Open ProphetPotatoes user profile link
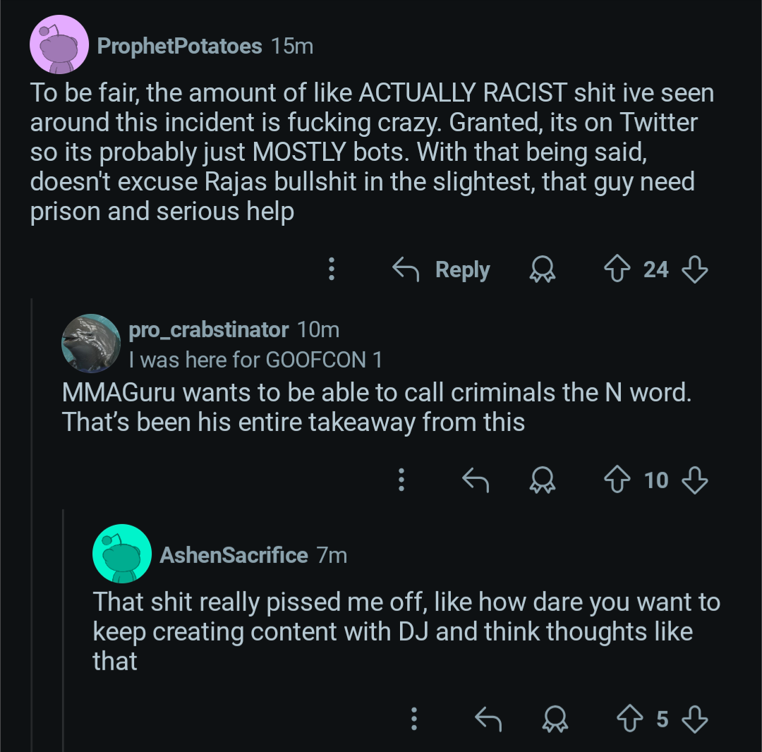Image resolution: width=762 pixels, height=752 pixels. [x=179, y=47]
